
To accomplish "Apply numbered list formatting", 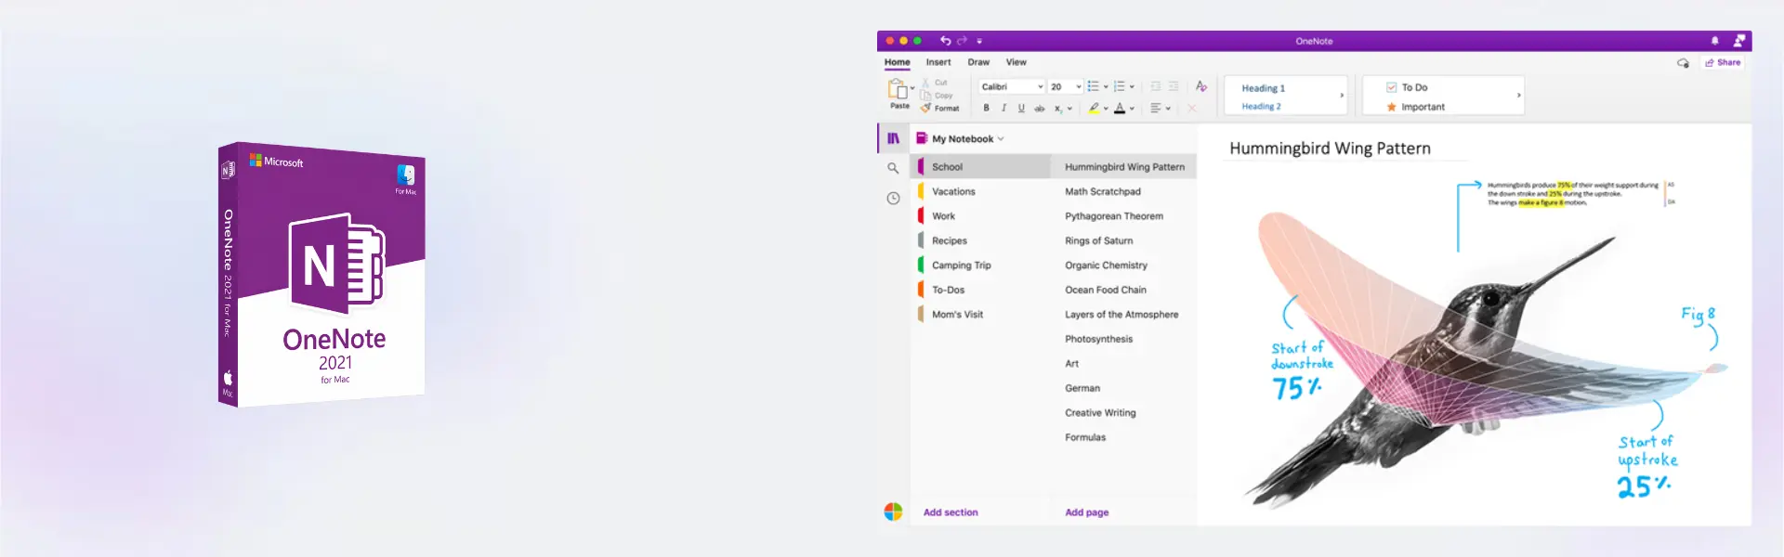I will [x=1120, y=86].
